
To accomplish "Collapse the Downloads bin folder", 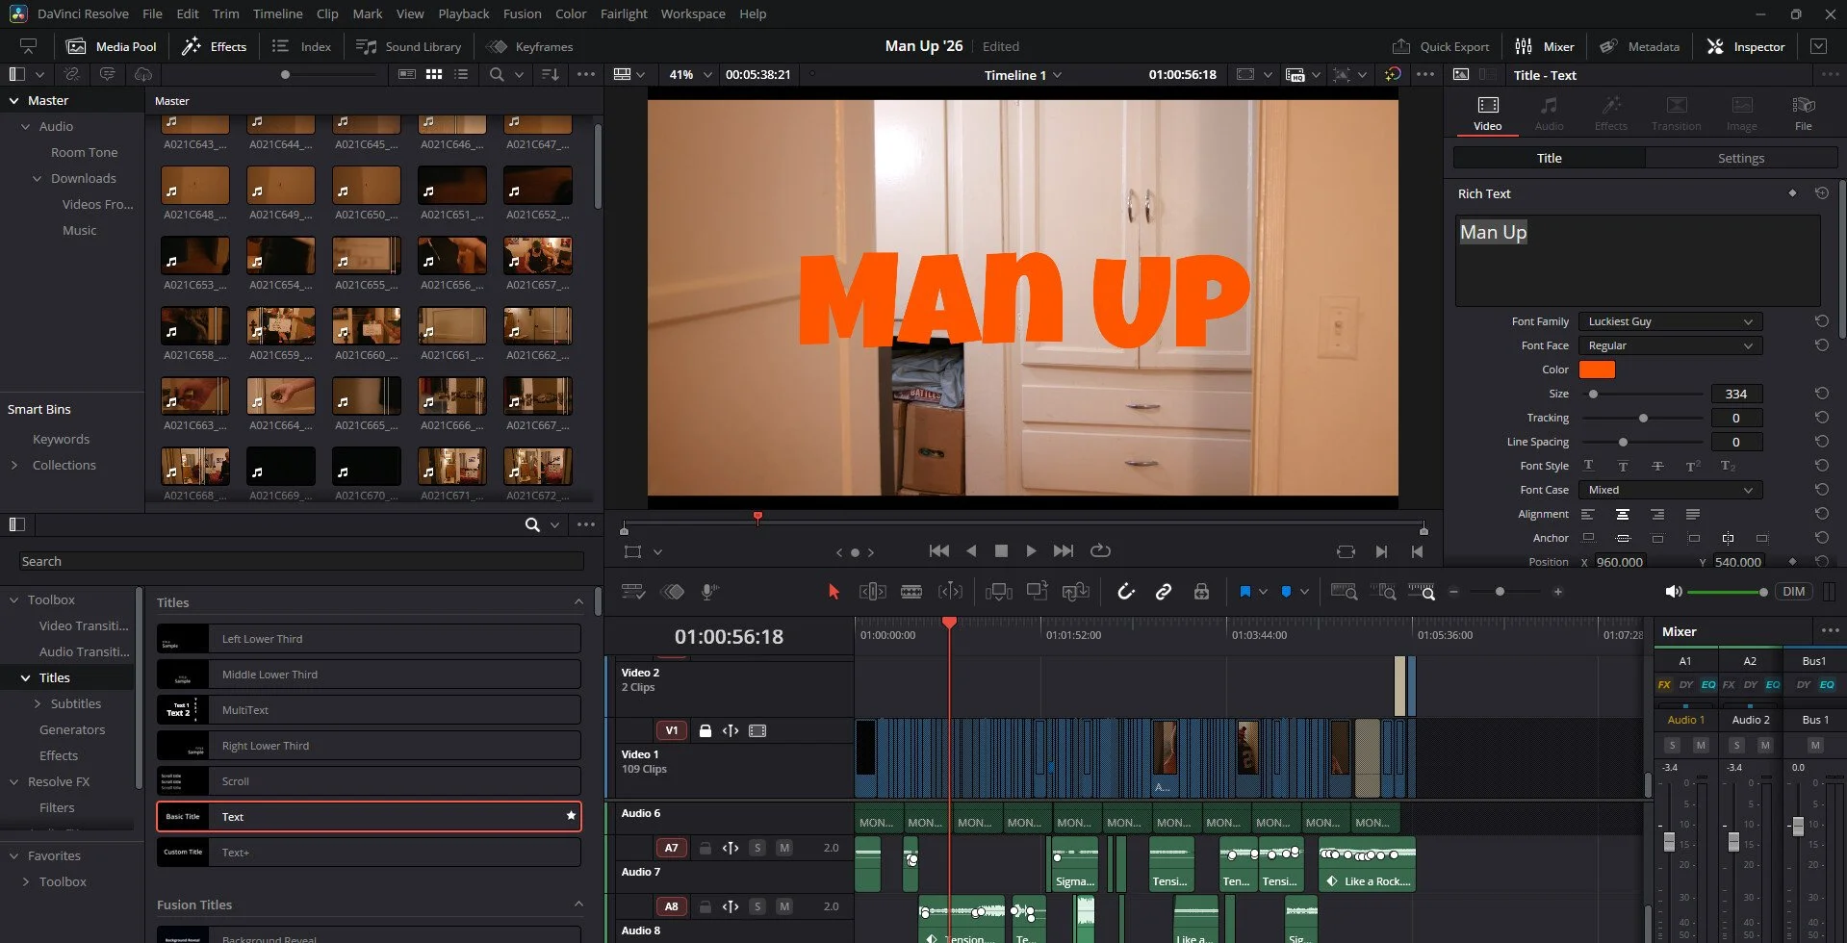I will coord(38,178).
